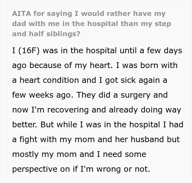Click the word "rather" in the title
Screen dimensions: 192x183
click(118, 13)
